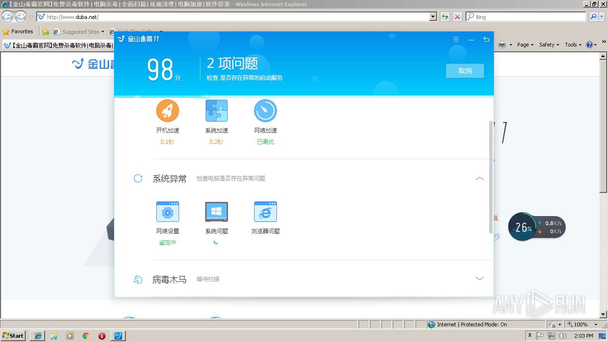
Task: Open the address bar history dropdown
Action: (x=433, y=17)
